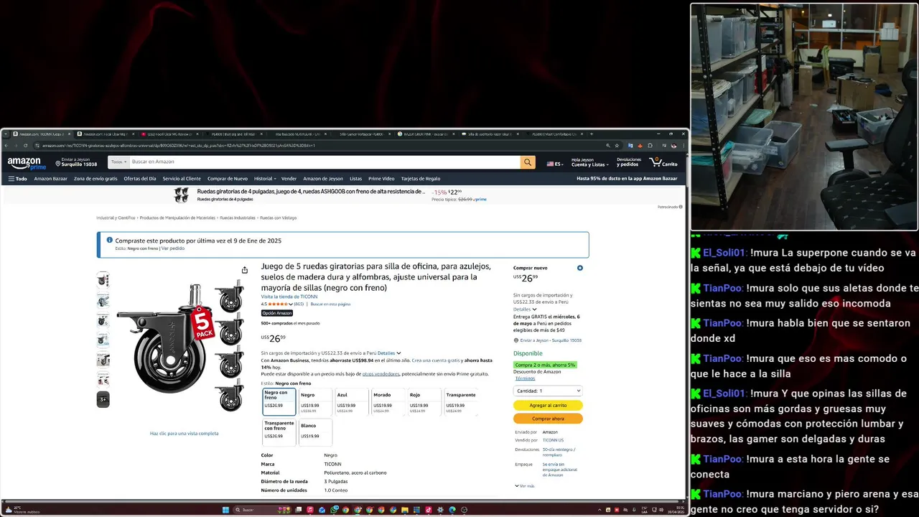
Task: Choose the Transparente style option
Action: (461, 402)
